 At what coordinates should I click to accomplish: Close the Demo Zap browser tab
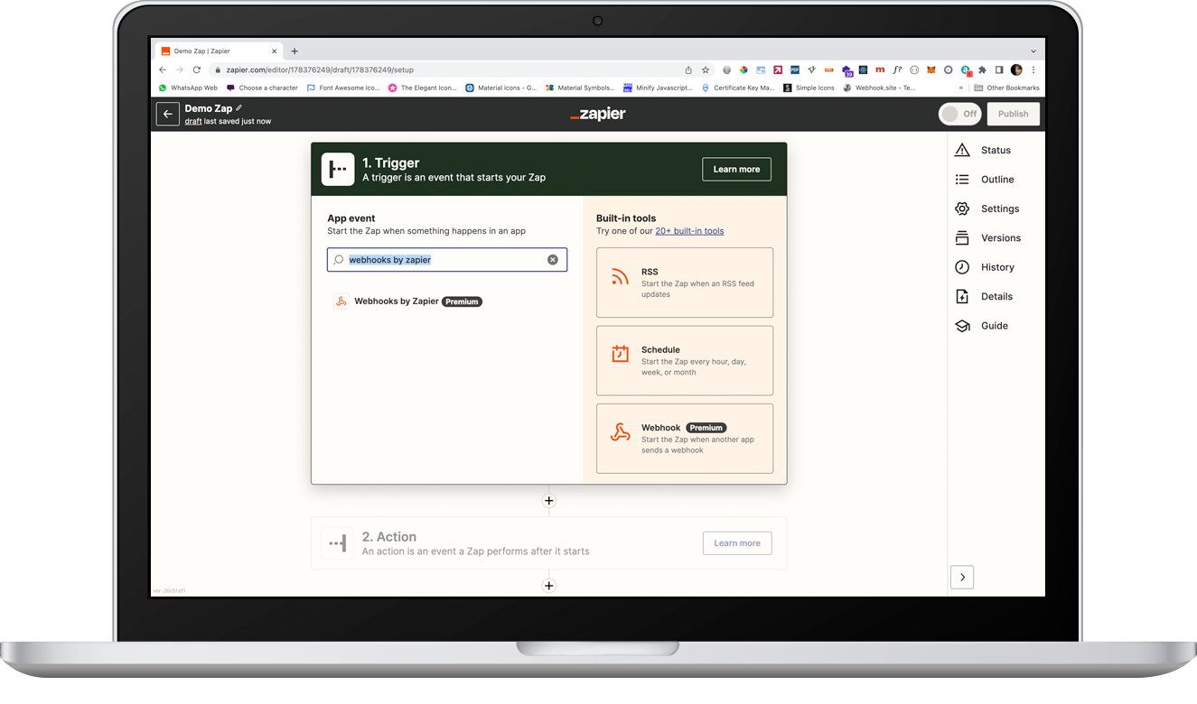point(275,51)
